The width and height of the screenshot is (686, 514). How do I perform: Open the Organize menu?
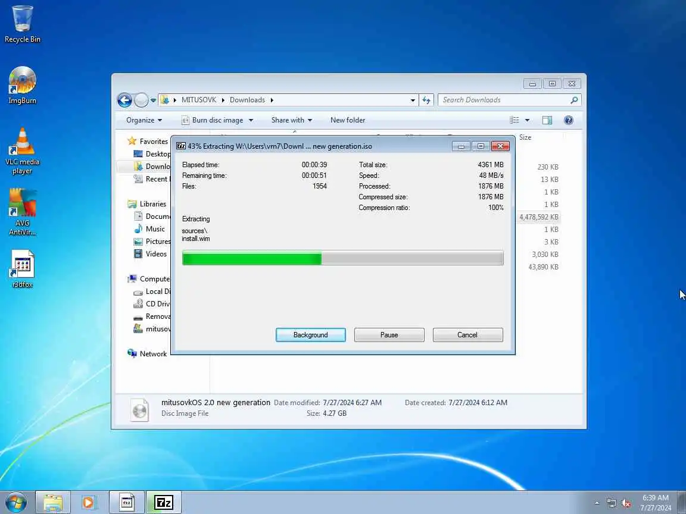pyautogui.click(x=144, y=120)
